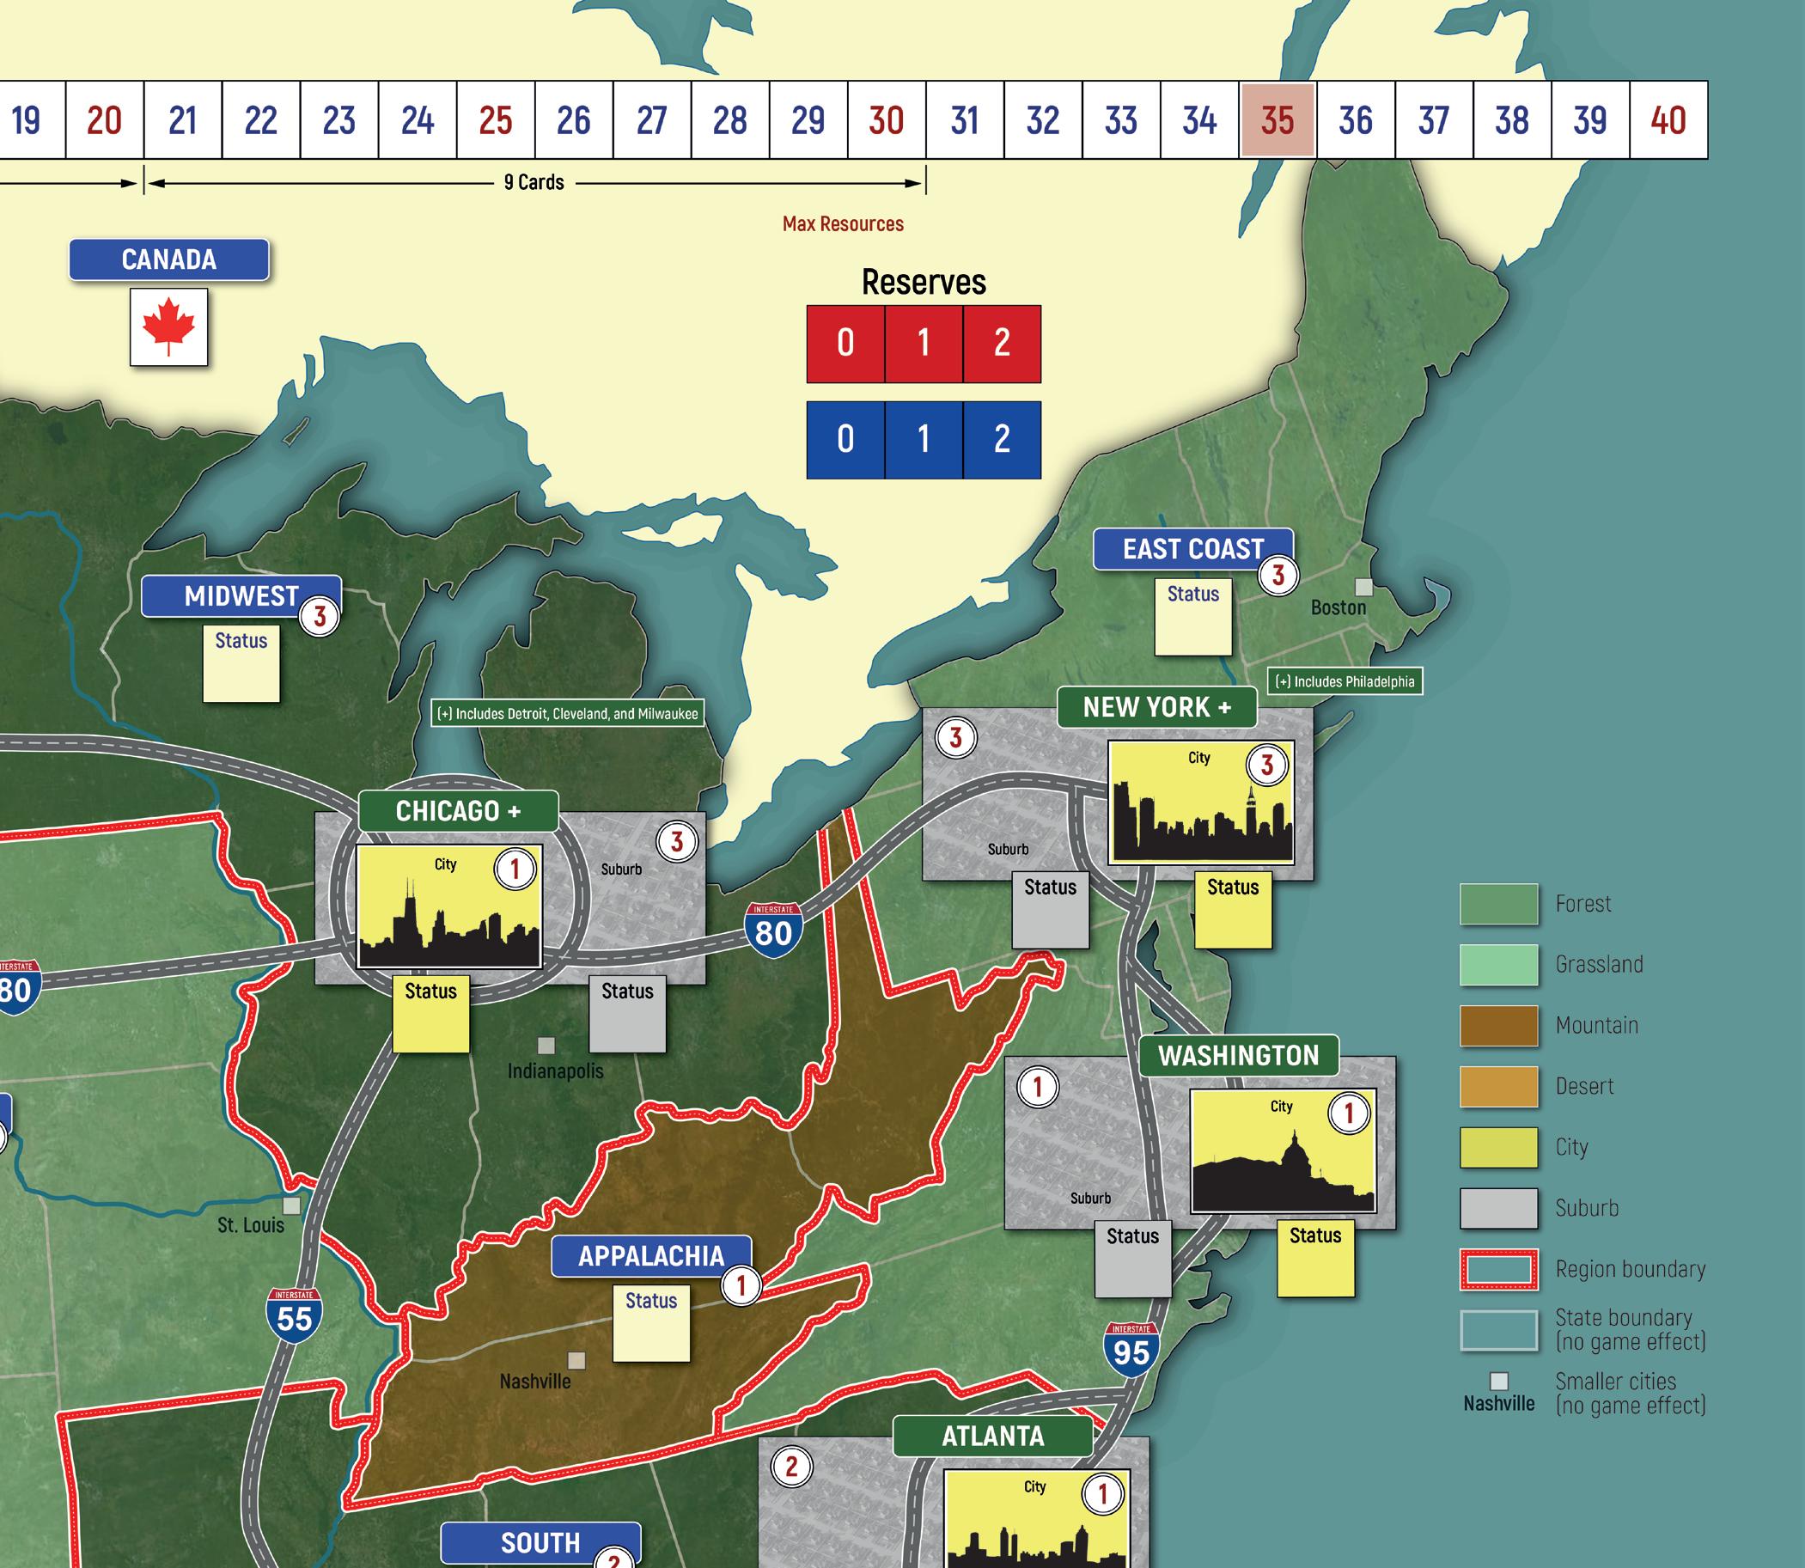Screen dimensions: 1805x1568
Task: Click the CANADA label button
Action: [x=169, y=259]
